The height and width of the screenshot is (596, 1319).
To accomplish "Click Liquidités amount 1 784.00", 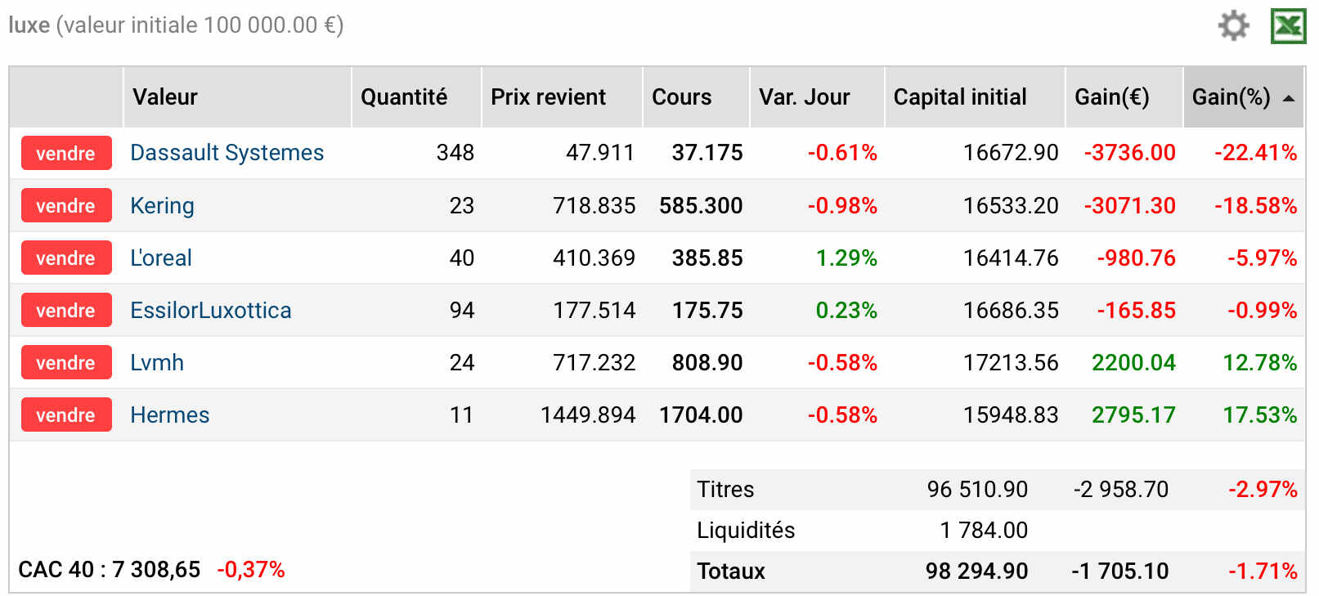I will pos(984,530).
